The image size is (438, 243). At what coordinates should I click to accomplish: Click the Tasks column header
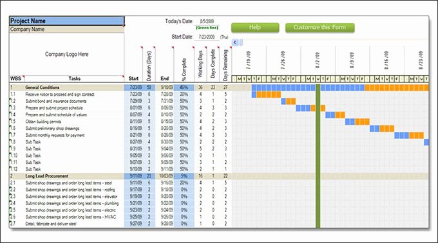point(74,78)
